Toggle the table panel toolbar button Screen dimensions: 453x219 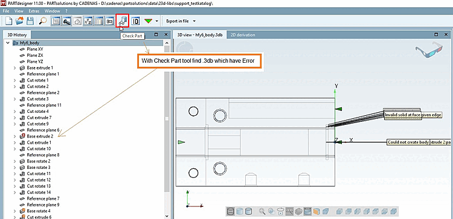click(99, 21)
